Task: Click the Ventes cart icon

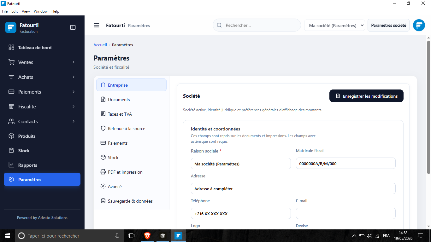Action: point(11,62)
